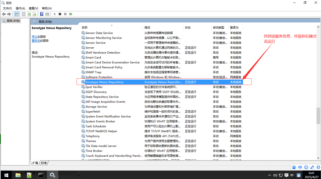The width and height of the screenshot is (321, 179).
Task: Click the 停止 service link
Action: click(x=34, y=37)
